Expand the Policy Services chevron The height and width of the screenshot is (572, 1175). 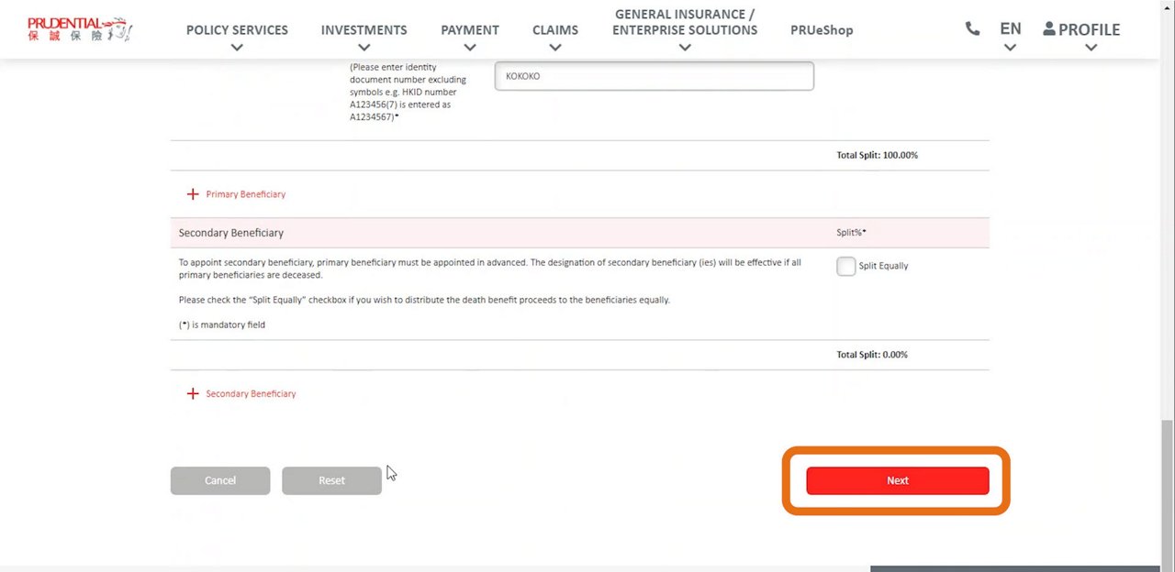click(237, 48)
